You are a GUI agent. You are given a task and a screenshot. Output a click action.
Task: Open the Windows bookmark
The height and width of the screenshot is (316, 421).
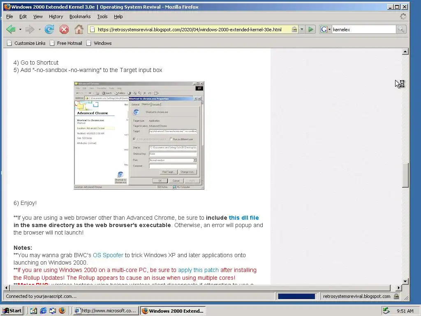click(x=99, y=43)
